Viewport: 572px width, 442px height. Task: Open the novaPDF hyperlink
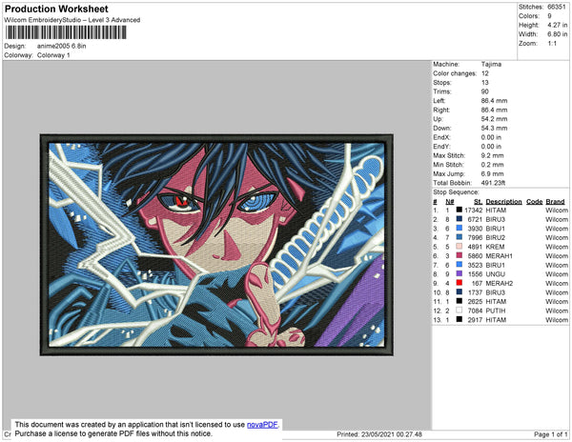(262, 425)
